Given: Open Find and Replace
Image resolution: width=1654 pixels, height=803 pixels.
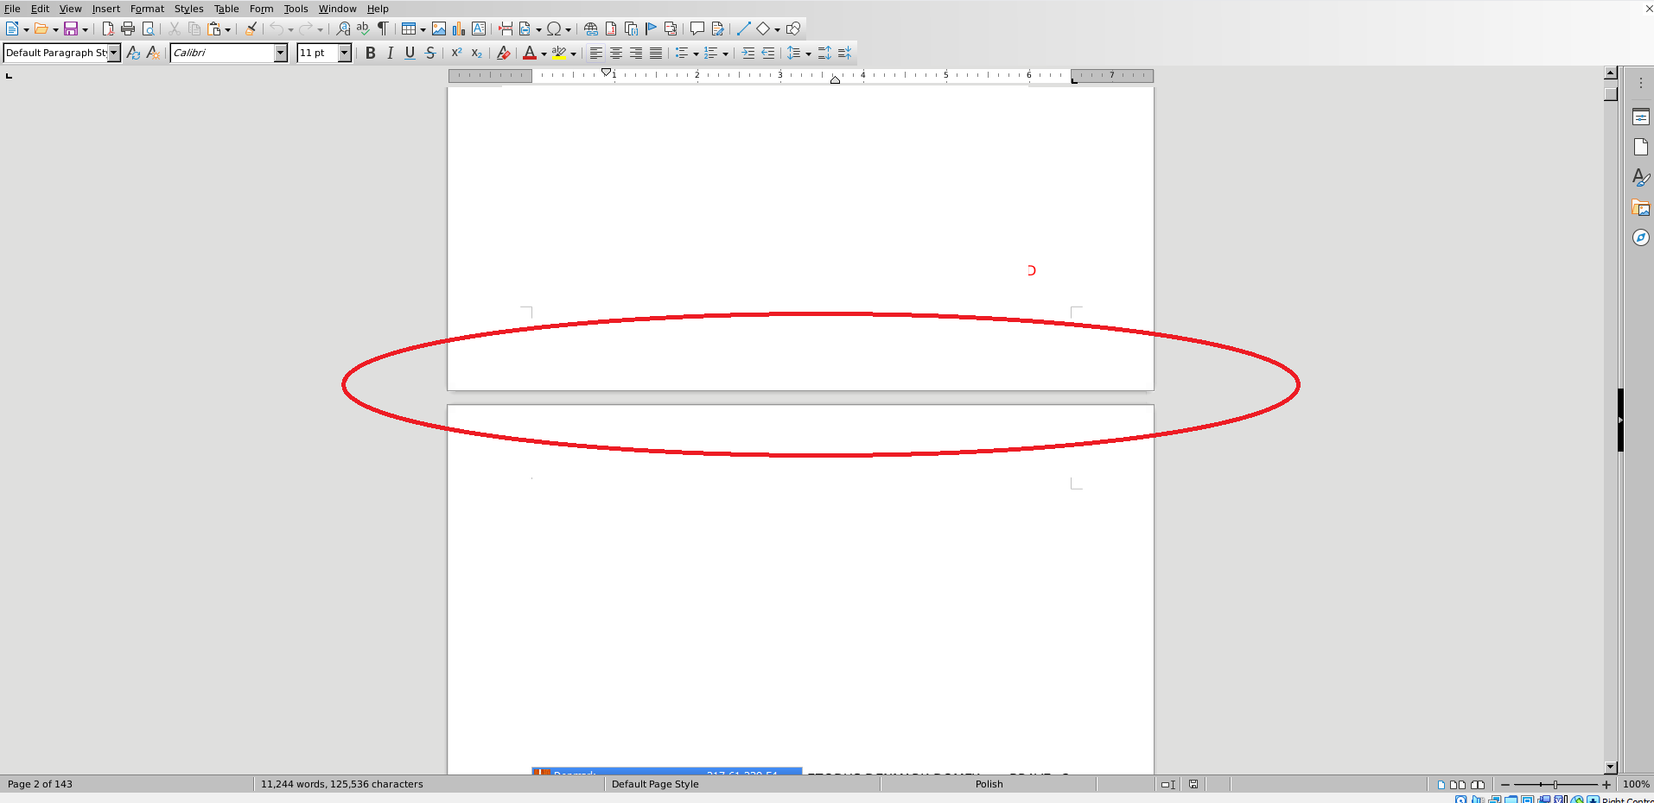Looking at the screenshot, I should click(343, 28).
